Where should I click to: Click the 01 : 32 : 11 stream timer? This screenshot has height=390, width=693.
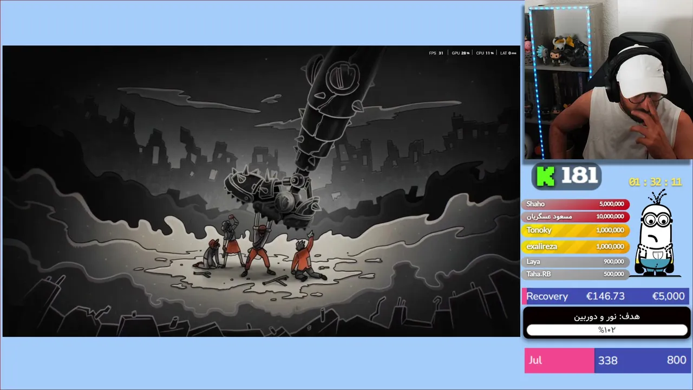655,182
